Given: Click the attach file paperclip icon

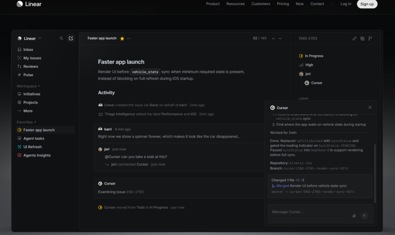Looking at the screenshot, I should [354, 216].
